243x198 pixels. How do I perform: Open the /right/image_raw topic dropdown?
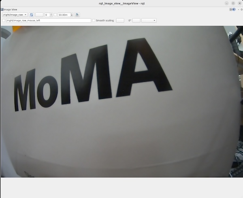[x=15, y=15]
